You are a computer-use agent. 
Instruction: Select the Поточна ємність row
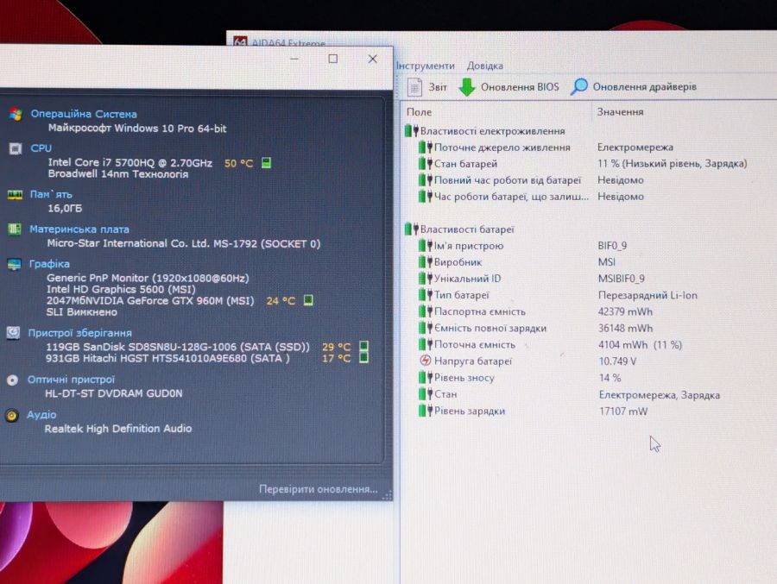pos(550,344)
